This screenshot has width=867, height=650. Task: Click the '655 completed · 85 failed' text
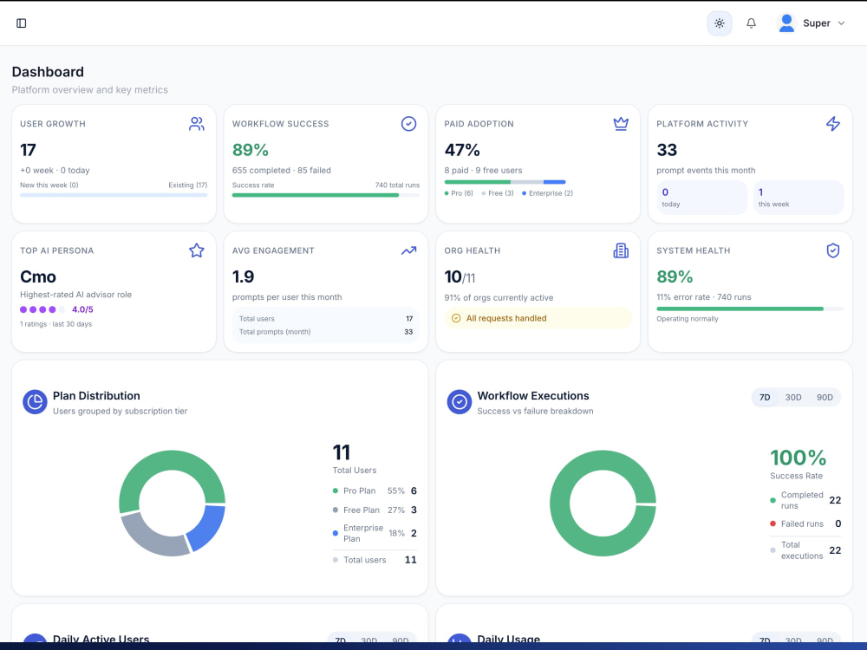pyautogui.click(x=282, y=170)
